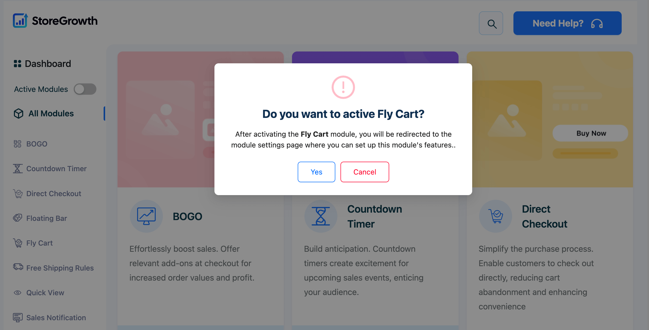Select the BOGO sidebar icon

coord(17,144)
